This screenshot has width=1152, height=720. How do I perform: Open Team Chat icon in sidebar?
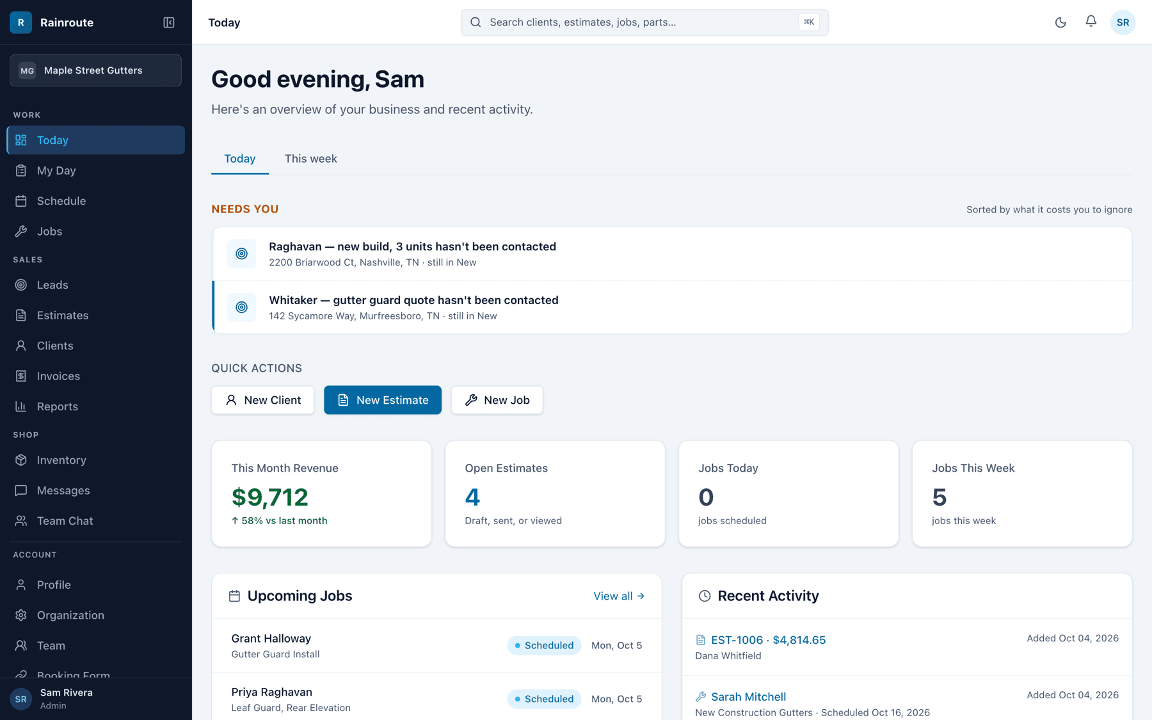21,521
